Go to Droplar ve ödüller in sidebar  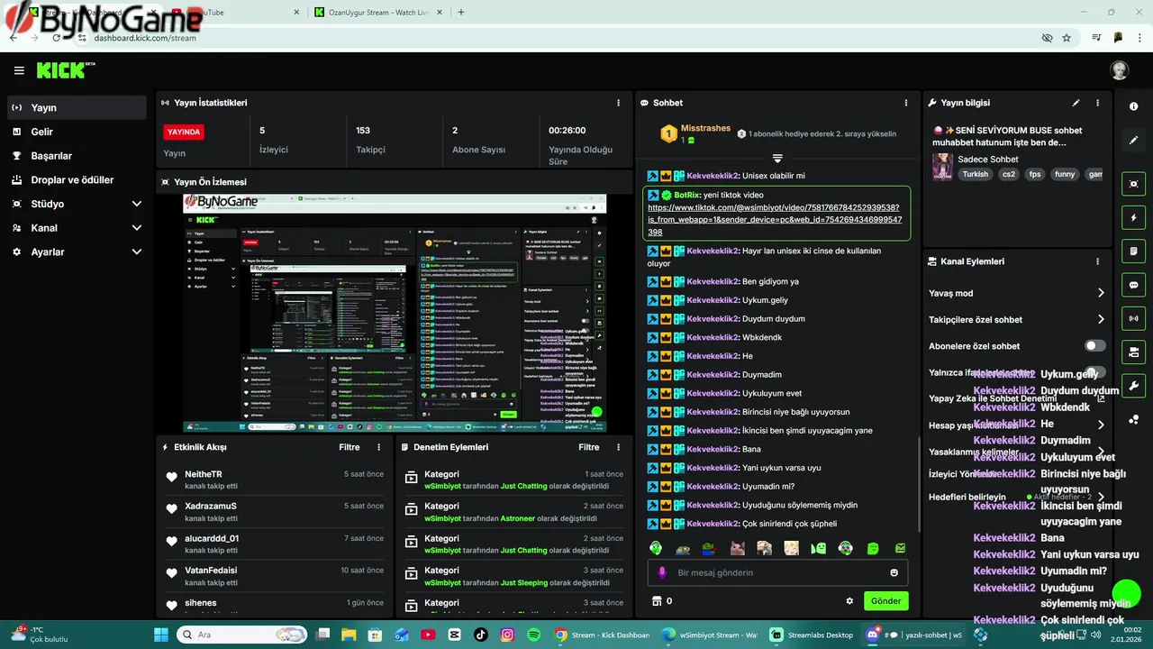pyautogui.click(x=77, y=180)
